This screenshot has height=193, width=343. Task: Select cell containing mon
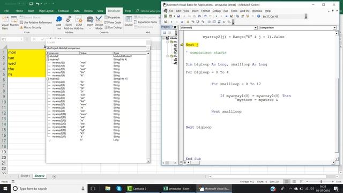click(x=26, y=53)
